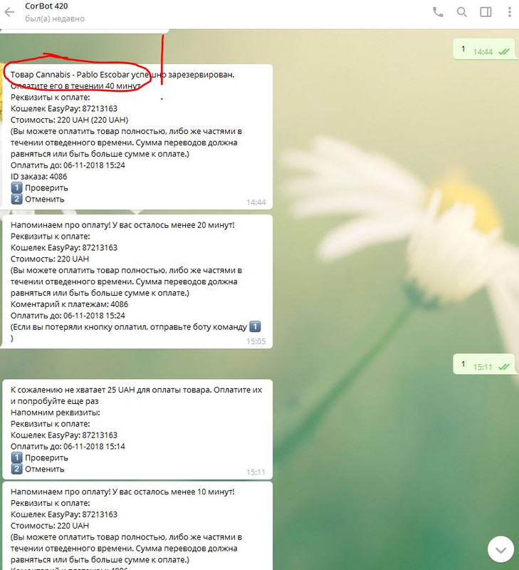This screenshot has height=570, width=519.
Task: Click '2 Отменить' in the 14:44 message
Action: 38,199
